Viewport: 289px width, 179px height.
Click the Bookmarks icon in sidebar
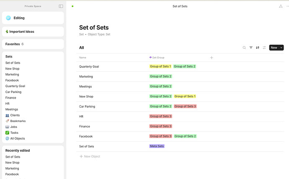click(x=7, y=121)
